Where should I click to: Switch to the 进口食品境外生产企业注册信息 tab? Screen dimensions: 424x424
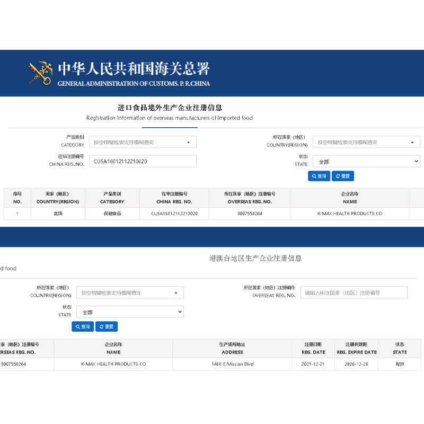pos(170,108)
